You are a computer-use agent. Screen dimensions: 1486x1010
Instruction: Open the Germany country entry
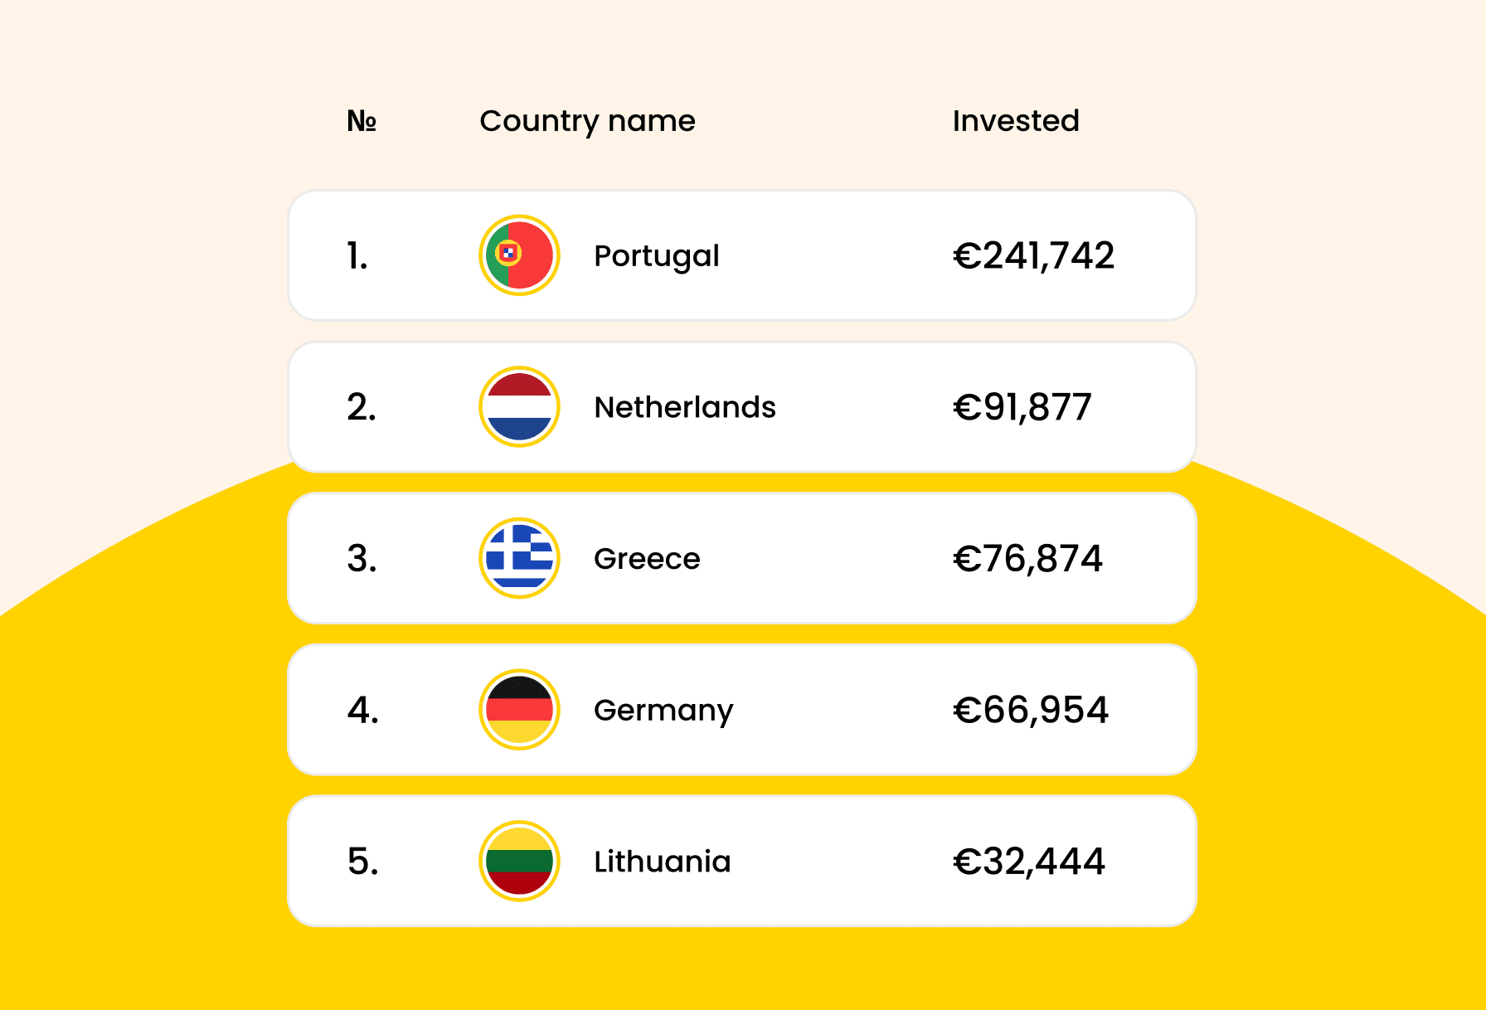pos(663,711)
